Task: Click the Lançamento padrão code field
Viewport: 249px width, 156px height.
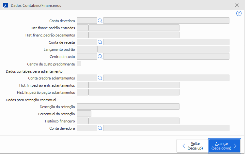Action: point(87,49)
